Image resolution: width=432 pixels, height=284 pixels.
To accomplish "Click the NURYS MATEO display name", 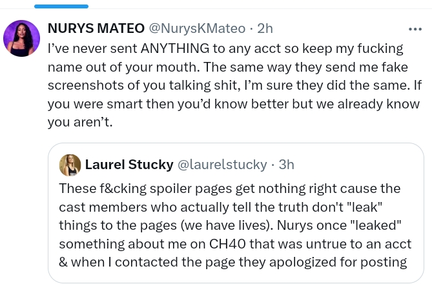I will point(96,28).
